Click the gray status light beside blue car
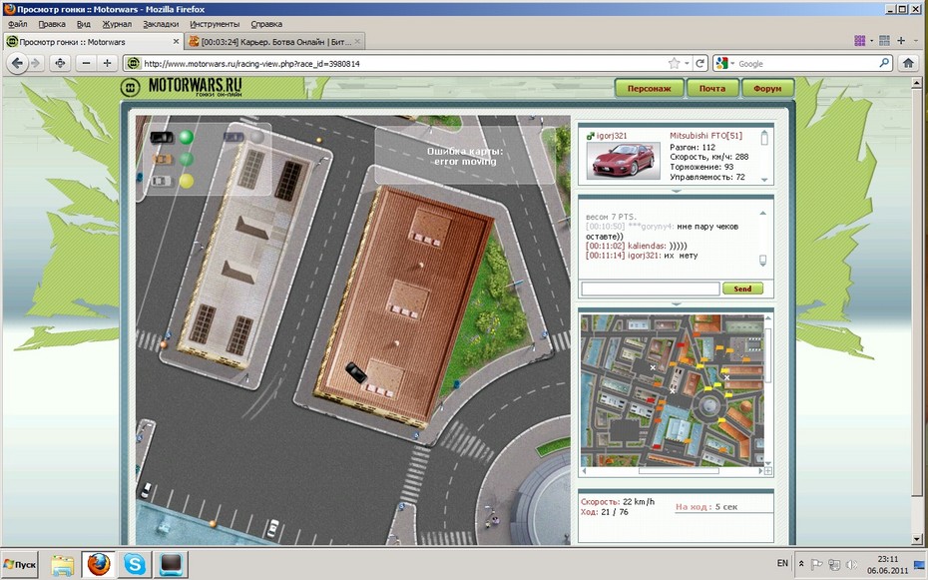 (x=256, y=138)
